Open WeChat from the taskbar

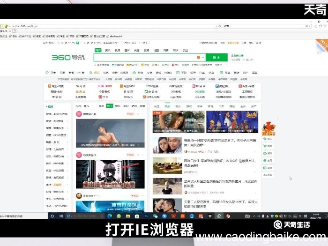[x=155, y=216]
